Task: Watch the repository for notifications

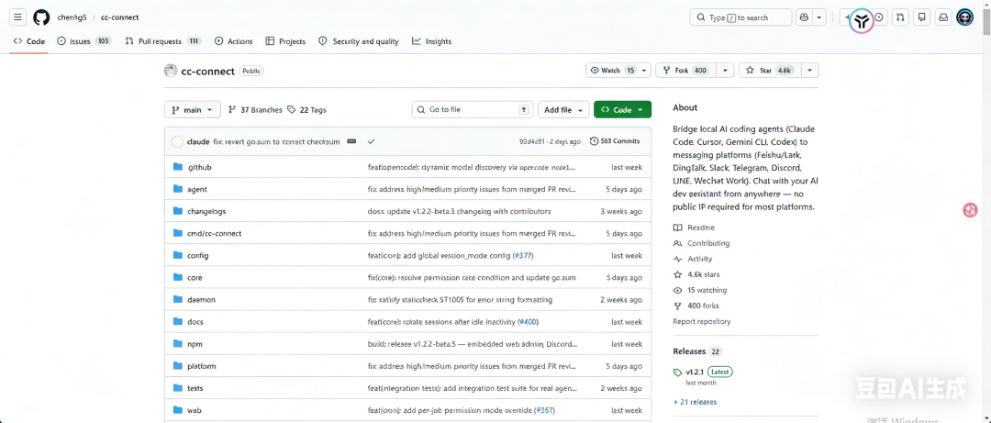Action: [x=611, y=71]
